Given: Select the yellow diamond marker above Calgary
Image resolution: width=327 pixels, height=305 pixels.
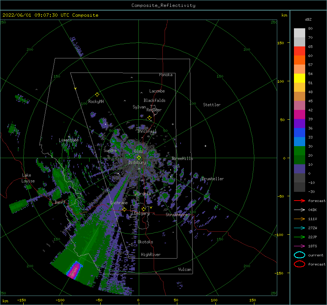Looking at the screenshot, I should [x=144, y=209].
